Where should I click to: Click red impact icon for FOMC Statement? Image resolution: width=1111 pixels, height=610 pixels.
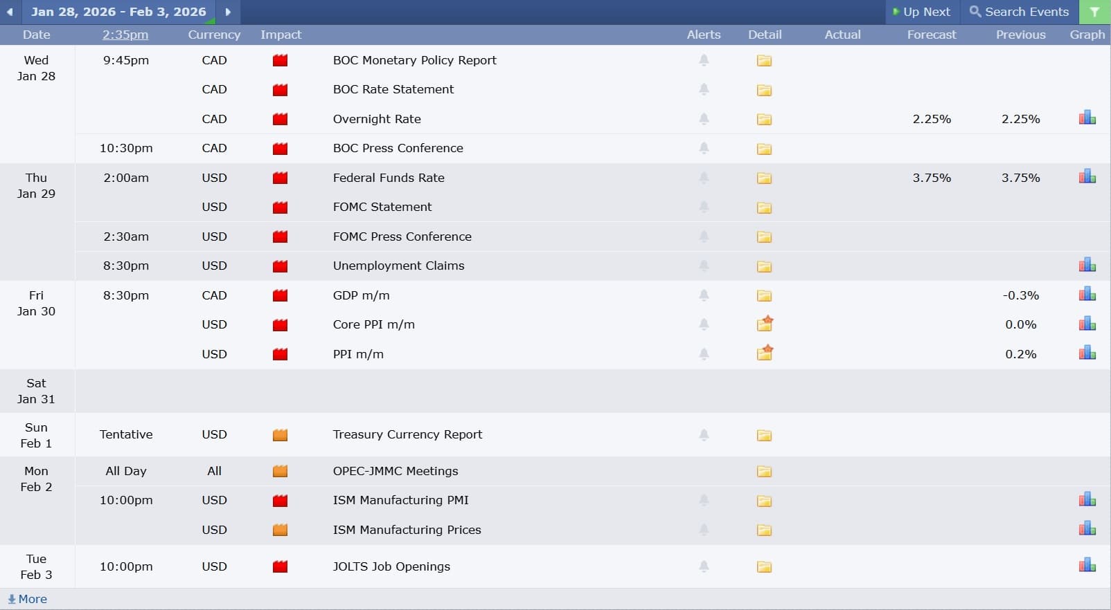tap(280, 207)
